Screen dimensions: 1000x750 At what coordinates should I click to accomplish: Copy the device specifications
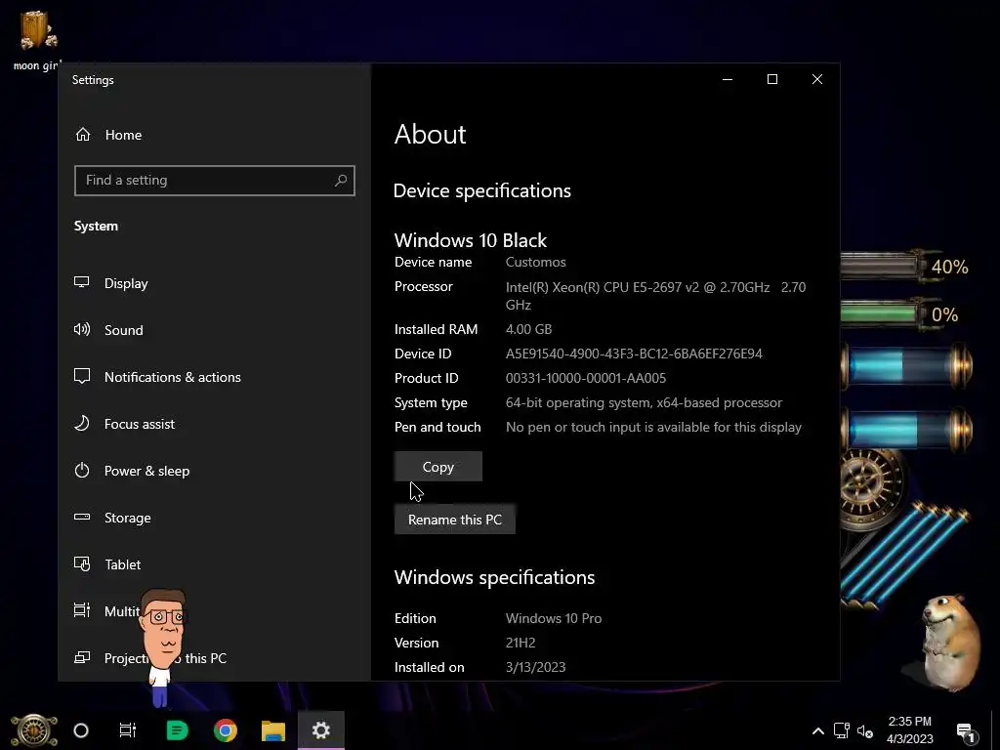(x=438, y=467)
